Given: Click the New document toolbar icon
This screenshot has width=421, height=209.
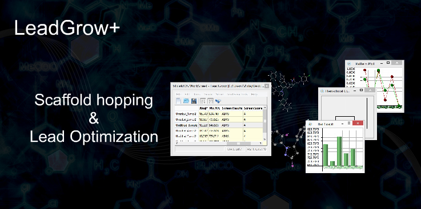Looking at the screenshot, I should pyautogui.click(x=178, y=101).
